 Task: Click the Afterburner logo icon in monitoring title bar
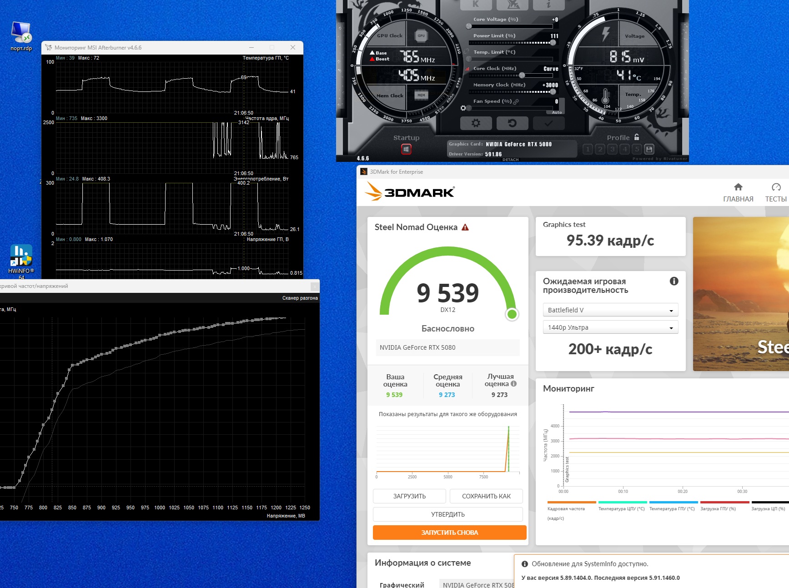click(48, 47)
